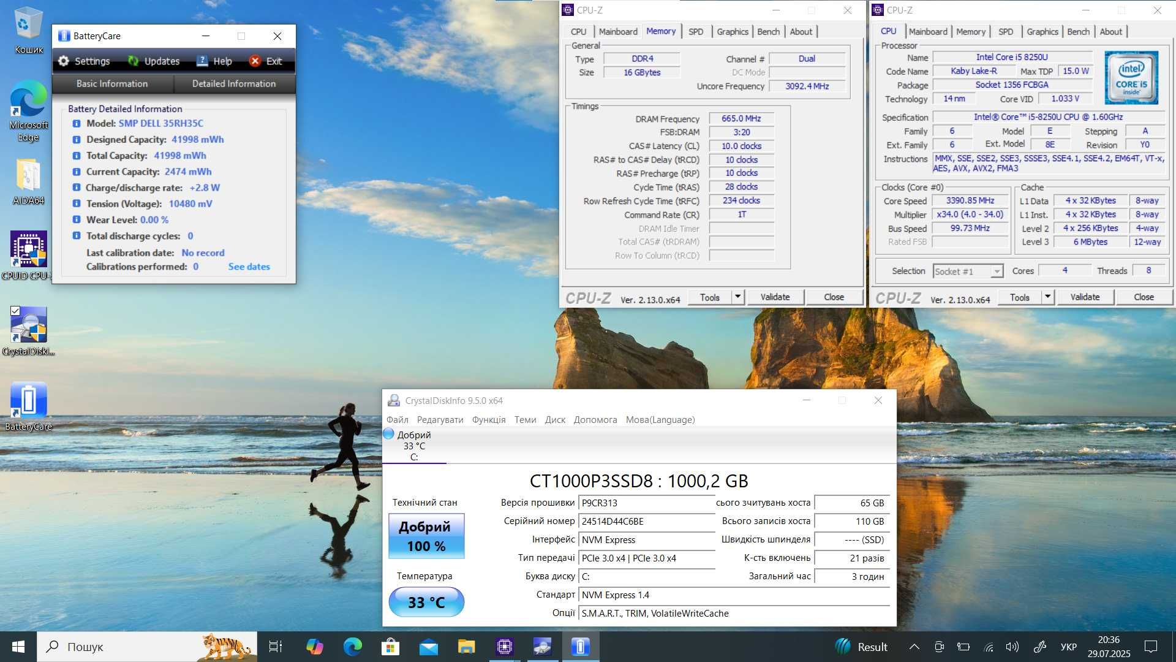Exit BatteryCare via the red X
Viewport: 1176px width, 662px height.
[x=266, y=61]
